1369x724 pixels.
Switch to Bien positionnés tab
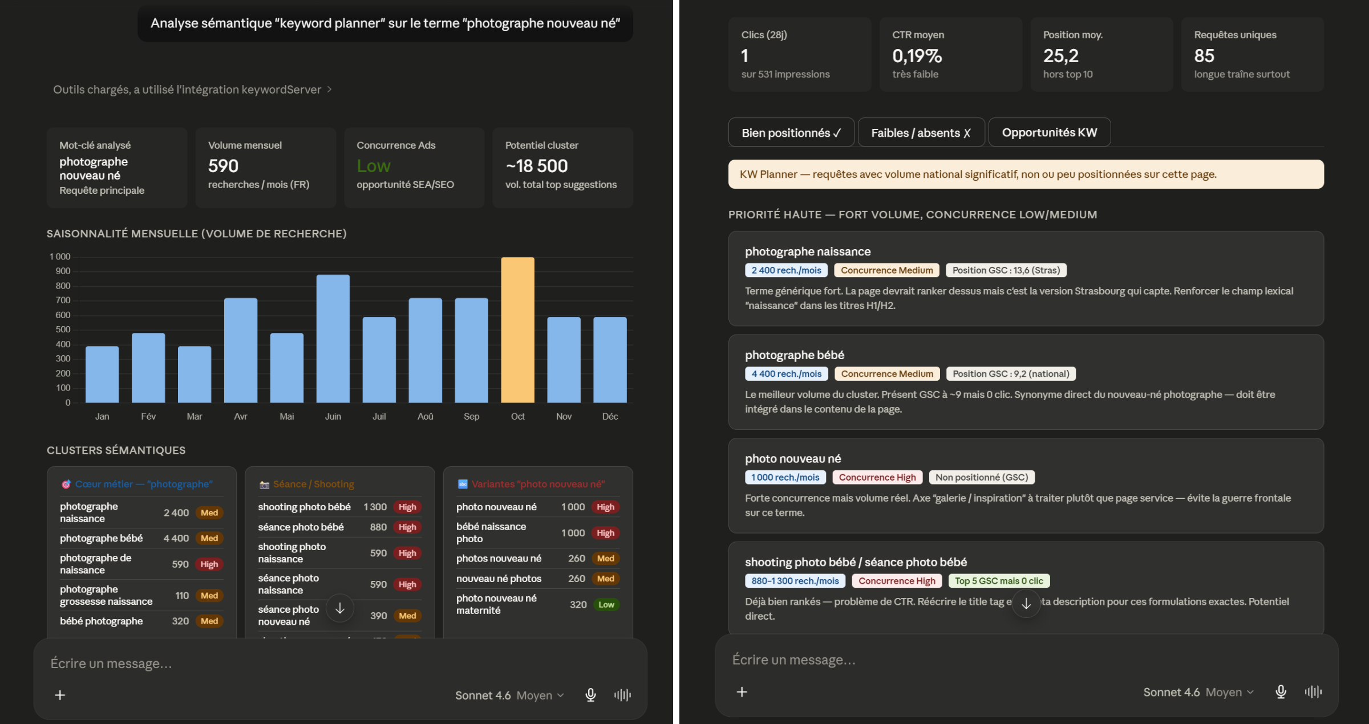791,132
